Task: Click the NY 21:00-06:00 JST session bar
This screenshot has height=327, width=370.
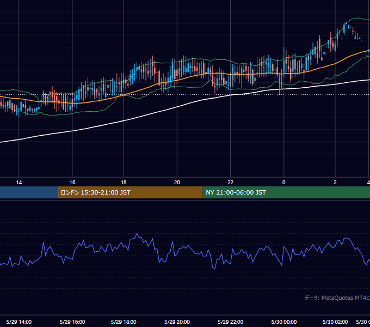Action: [x=286, y=192]
